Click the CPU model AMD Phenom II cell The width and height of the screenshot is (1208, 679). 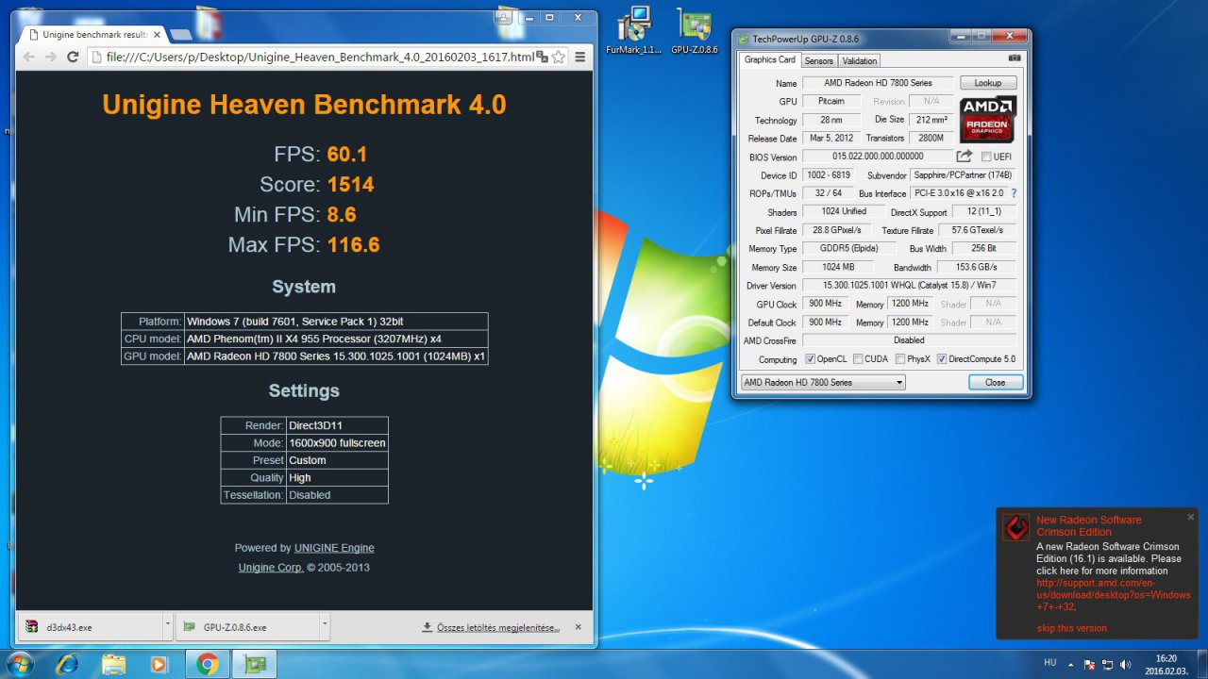click(x=336, y=339)
